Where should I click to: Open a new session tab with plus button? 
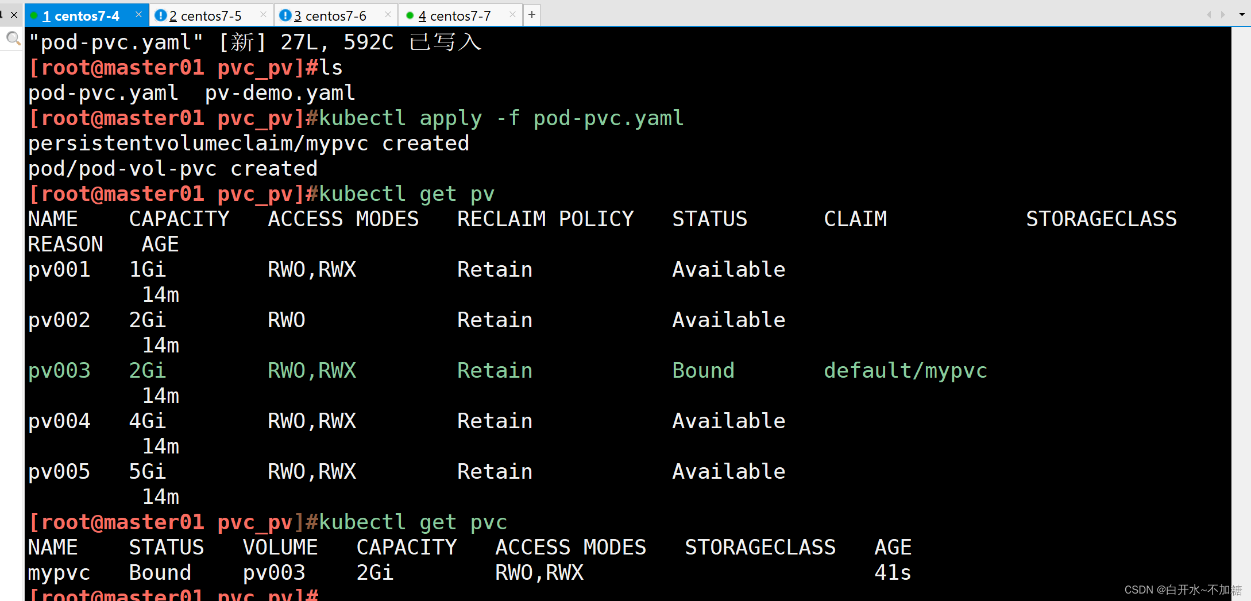click(x=532, y=15)
